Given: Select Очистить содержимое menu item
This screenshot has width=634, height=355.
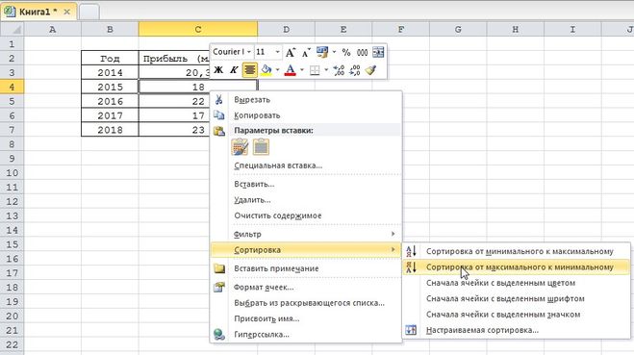Looking at the screenshot, I should pos(306,216).
